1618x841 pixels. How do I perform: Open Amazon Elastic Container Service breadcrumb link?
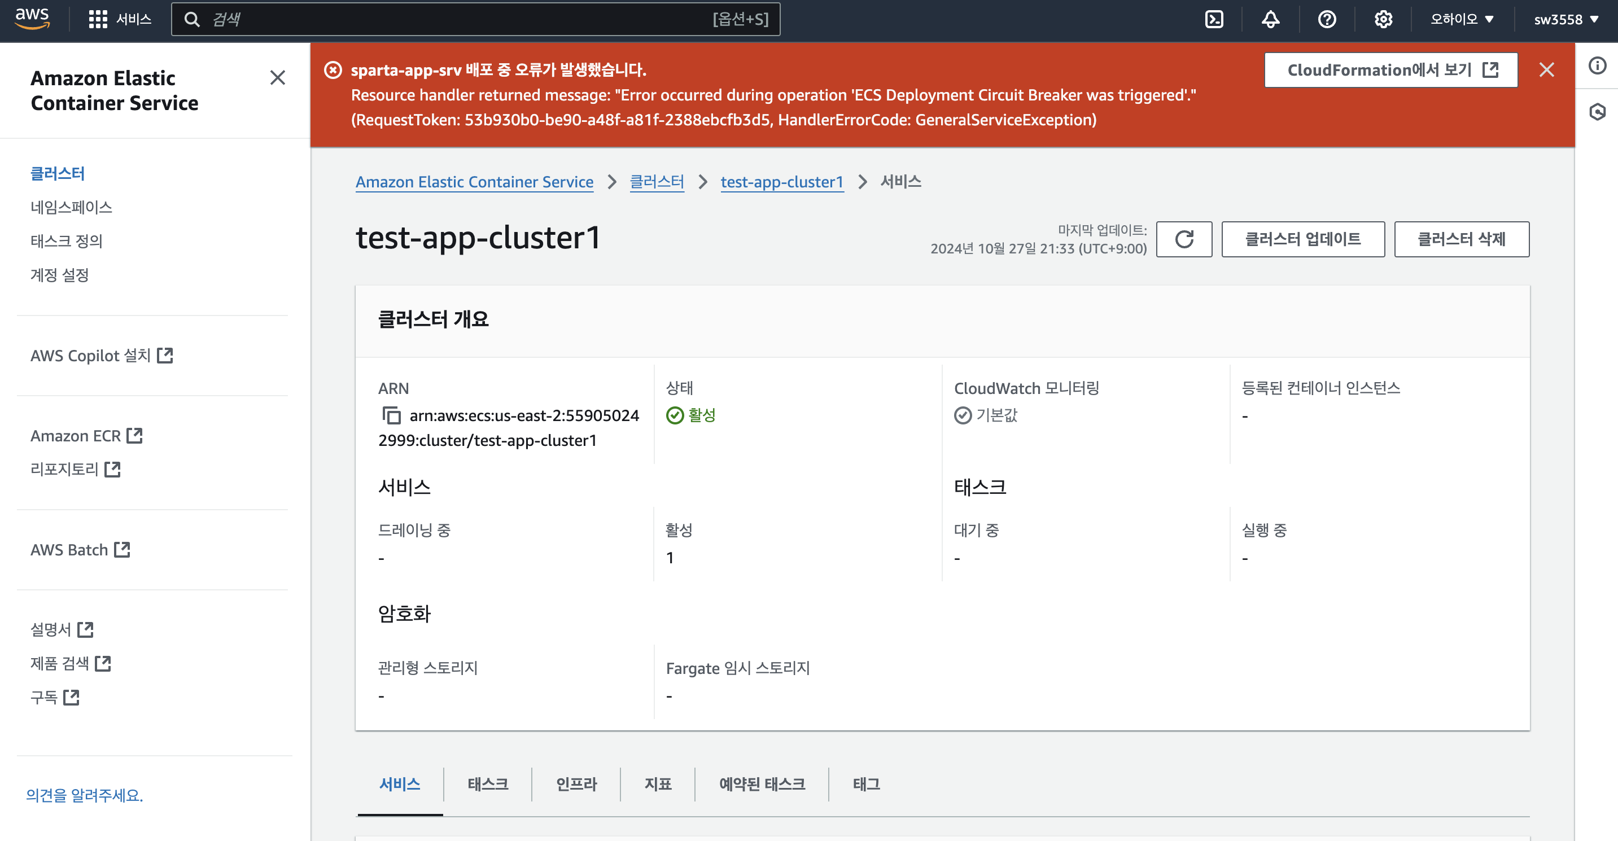click(474, 182)
